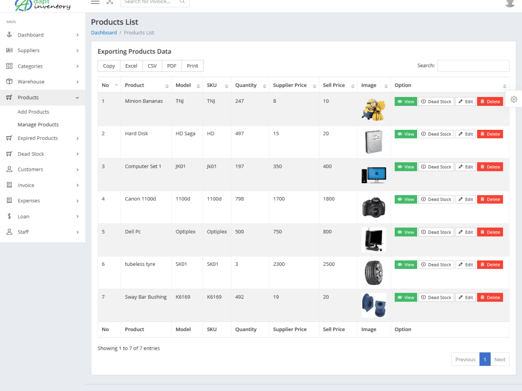
Task: Click the Expired Products cart icon
Action: pyautogui.click(x=9, y=138)
